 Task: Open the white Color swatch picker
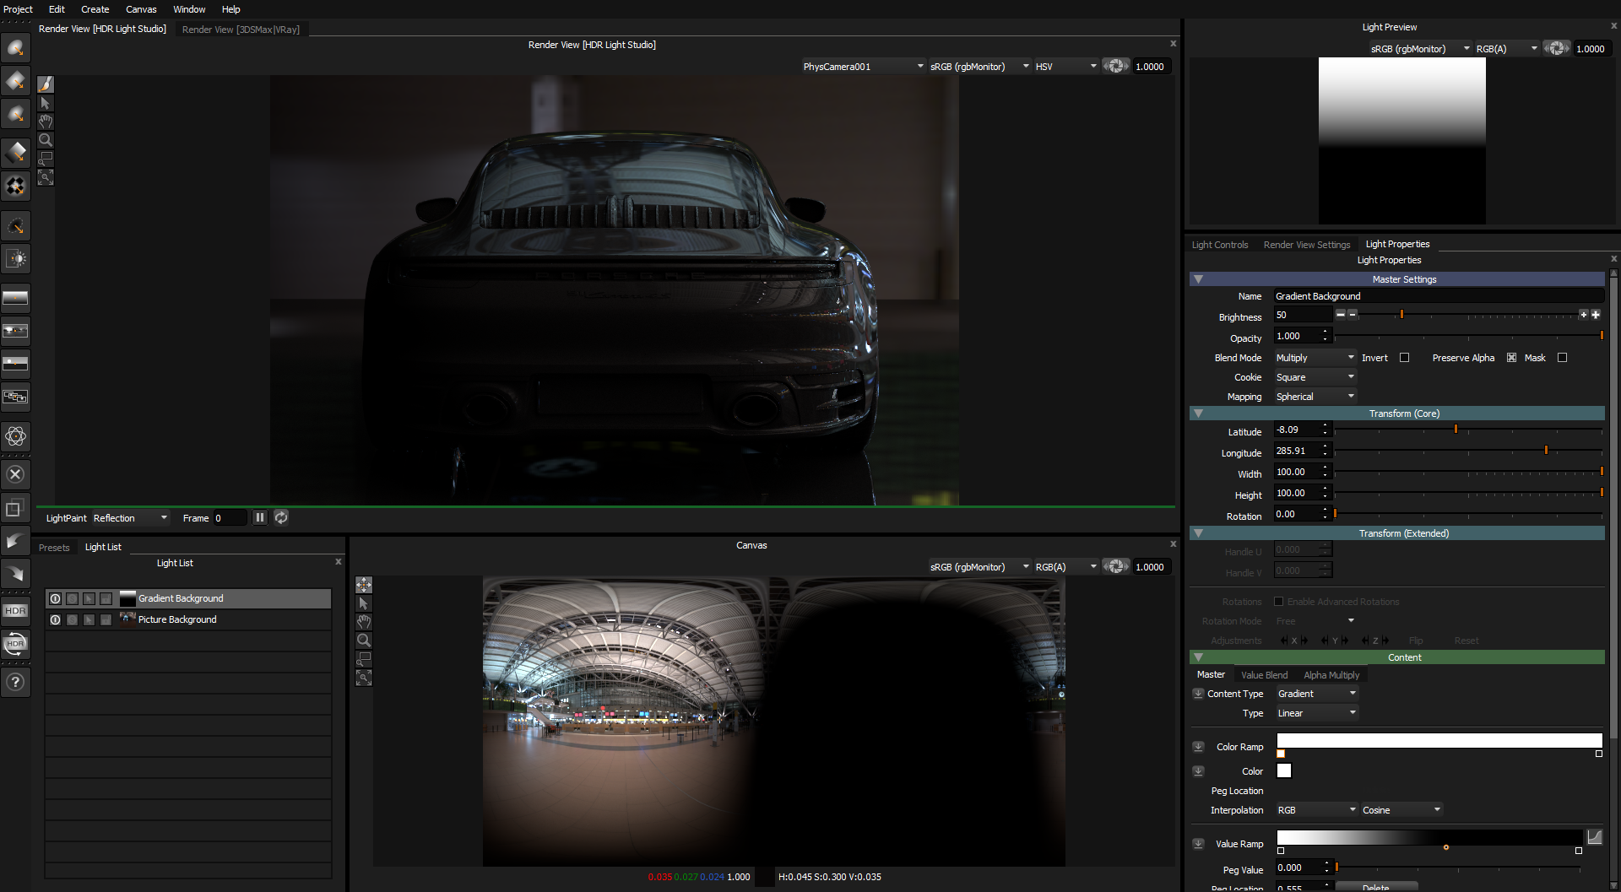(x=1284, y=770)
